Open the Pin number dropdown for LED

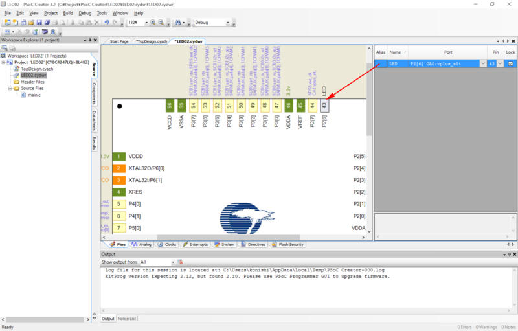pyautogui.click(x=500, y=63)
